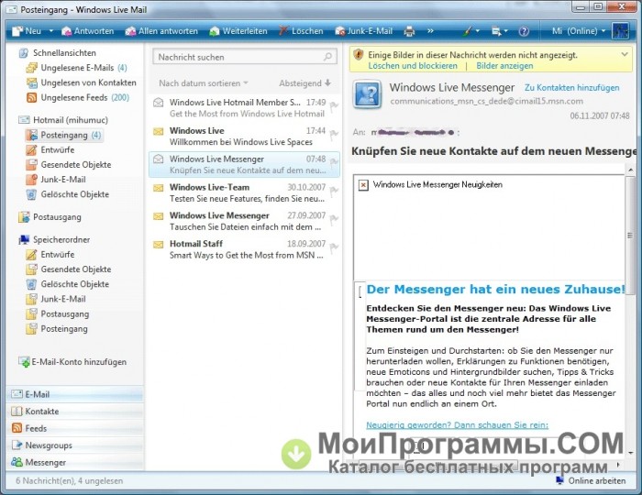Image resolution: width=642 pixels, height=495 pixels.
Task: Open Speicherordner Posteingang folder
Action: pyautogui.click(x=57, y=329)
